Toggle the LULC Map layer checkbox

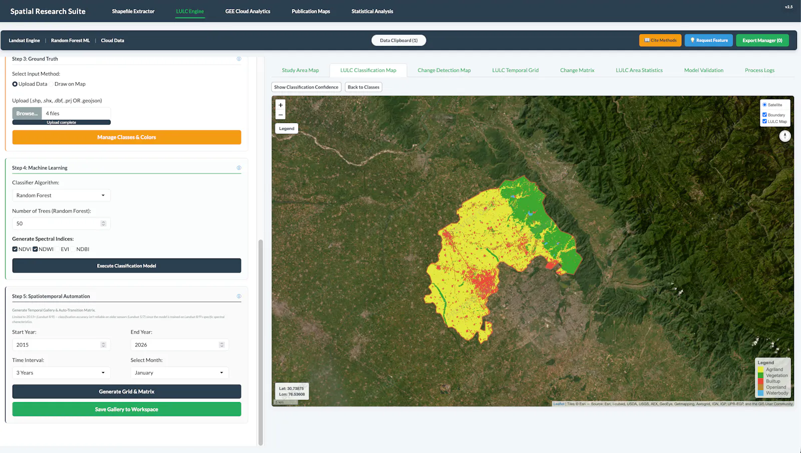click(x=764, y=121)
